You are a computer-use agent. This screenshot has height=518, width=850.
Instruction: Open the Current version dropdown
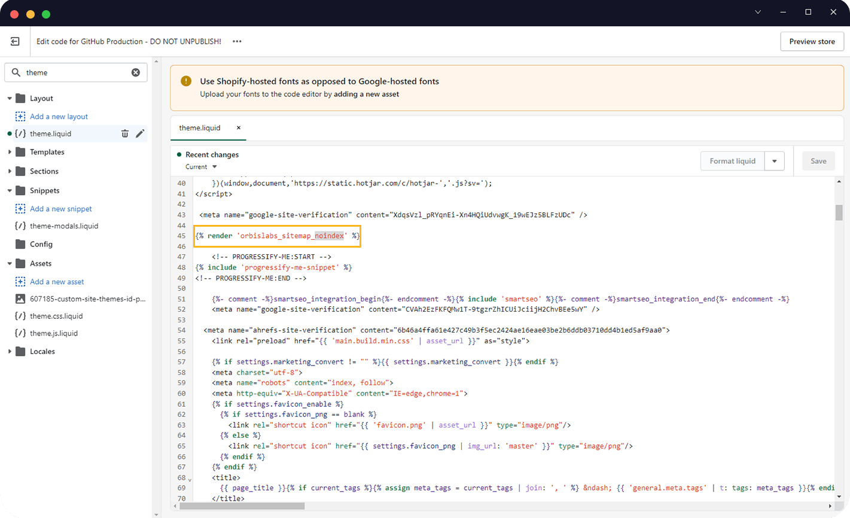tap(201, 167)
